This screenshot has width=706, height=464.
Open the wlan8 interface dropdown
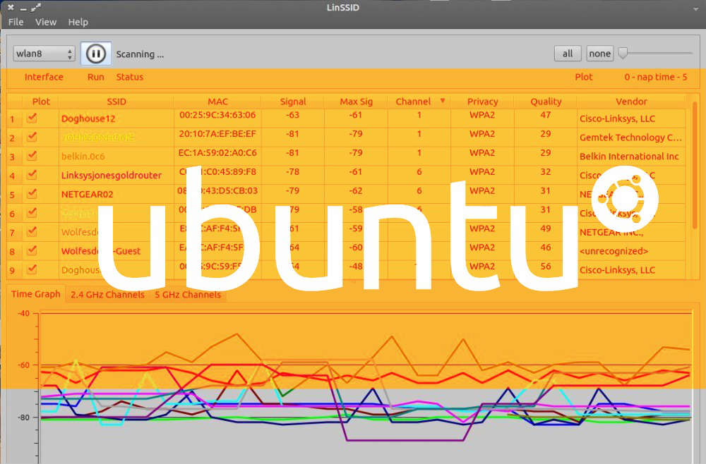tap(44, 54)
